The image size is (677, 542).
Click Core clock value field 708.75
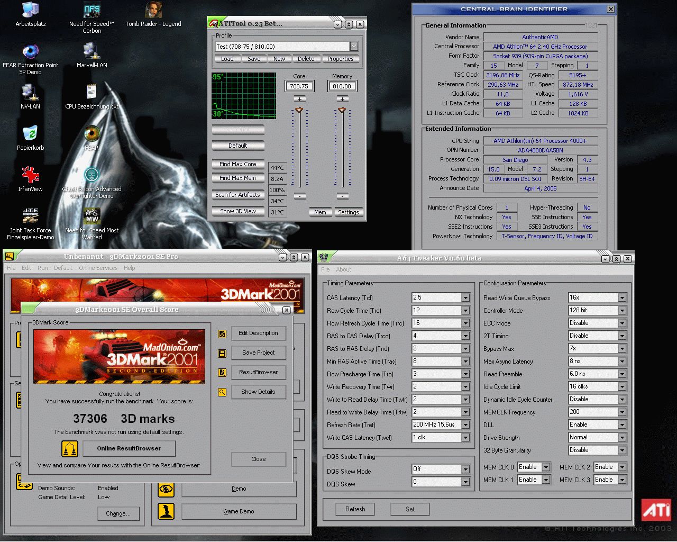pyautogui.click(x=299, y=86)
